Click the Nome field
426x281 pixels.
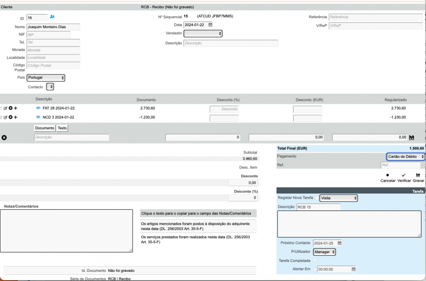(x=53, y=27)
